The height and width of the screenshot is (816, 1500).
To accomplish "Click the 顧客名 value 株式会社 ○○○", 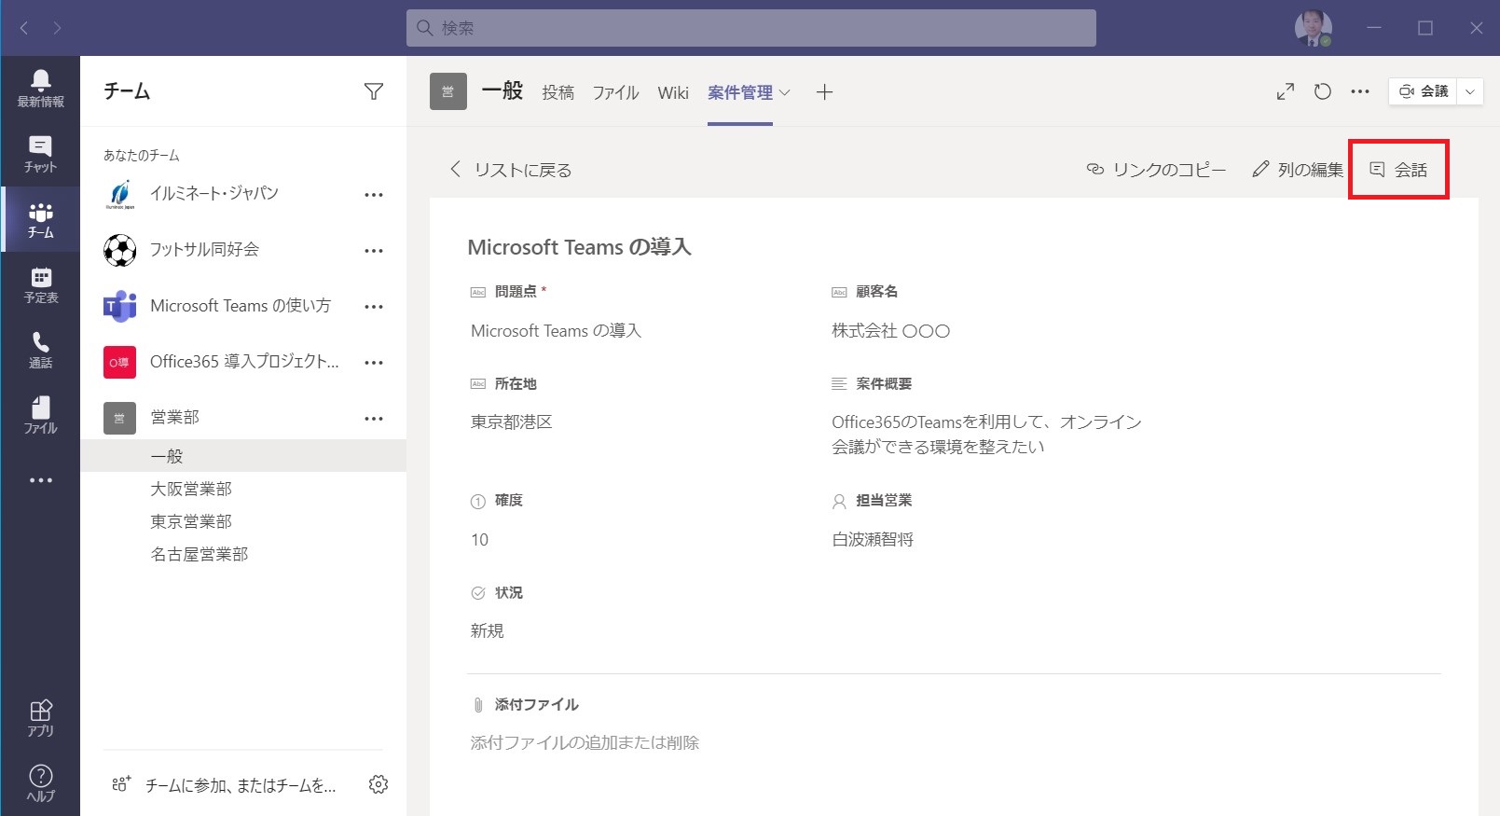I will click(890, 331).
